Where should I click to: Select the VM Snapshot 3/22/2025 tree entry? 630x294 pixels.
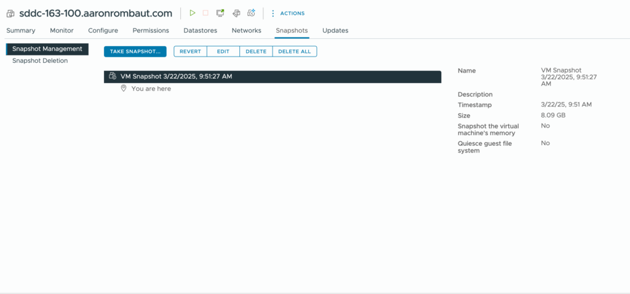(177, 76)
